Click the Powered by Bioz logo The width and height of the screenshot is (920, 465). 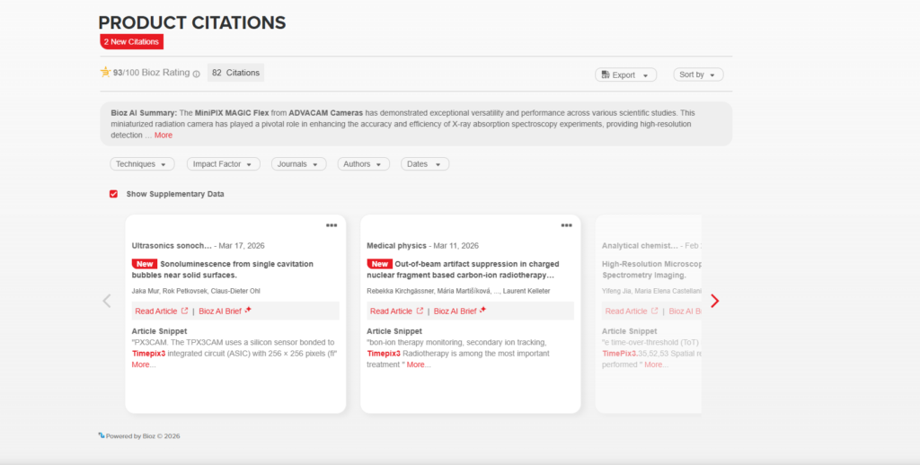102,435
